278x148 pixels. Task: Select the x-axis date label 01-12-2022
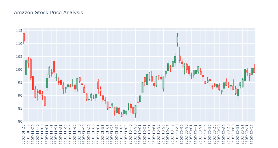79,134
